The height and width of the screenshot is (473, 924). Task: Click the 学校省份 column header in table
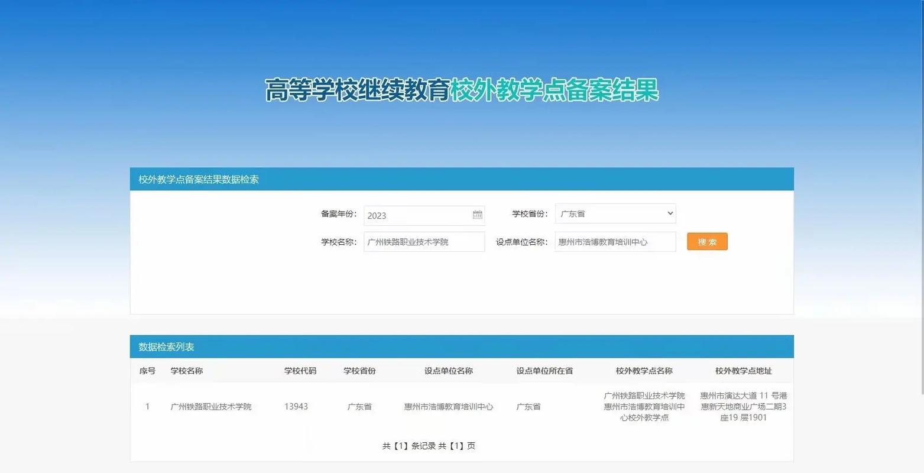click(359, 371)
